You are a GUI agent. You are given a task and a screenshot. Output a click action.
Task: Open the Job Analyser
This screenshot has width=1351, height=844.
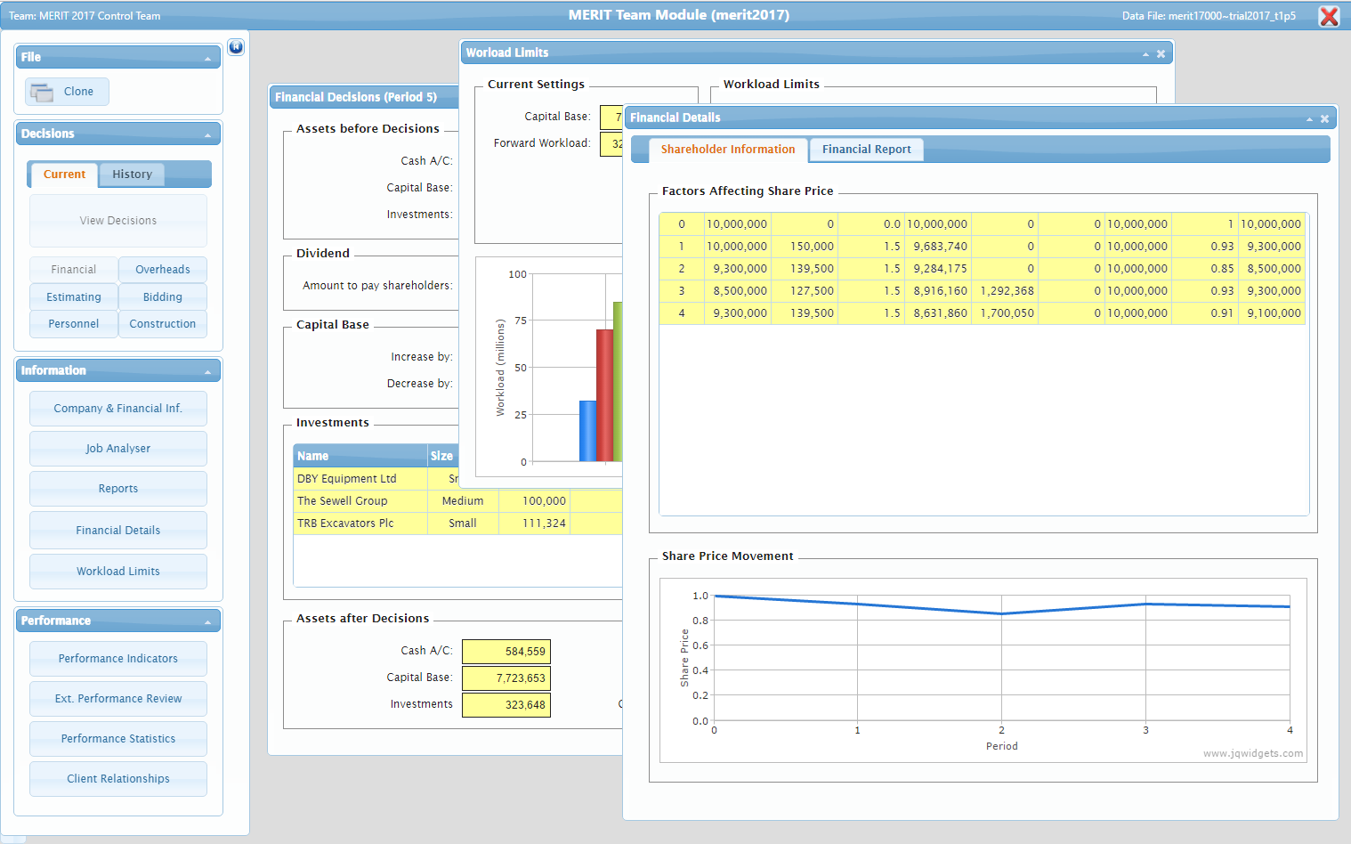click(x=118, y=449)
